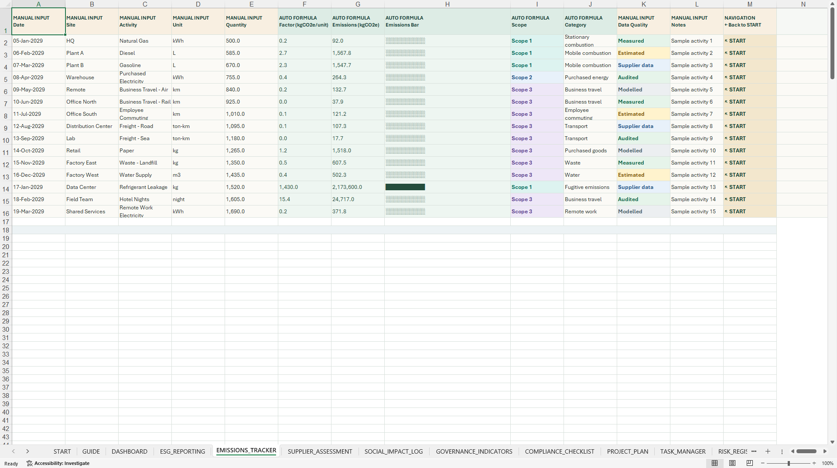Select the dark emissions bar in row 14

click(x=405, y=187)
